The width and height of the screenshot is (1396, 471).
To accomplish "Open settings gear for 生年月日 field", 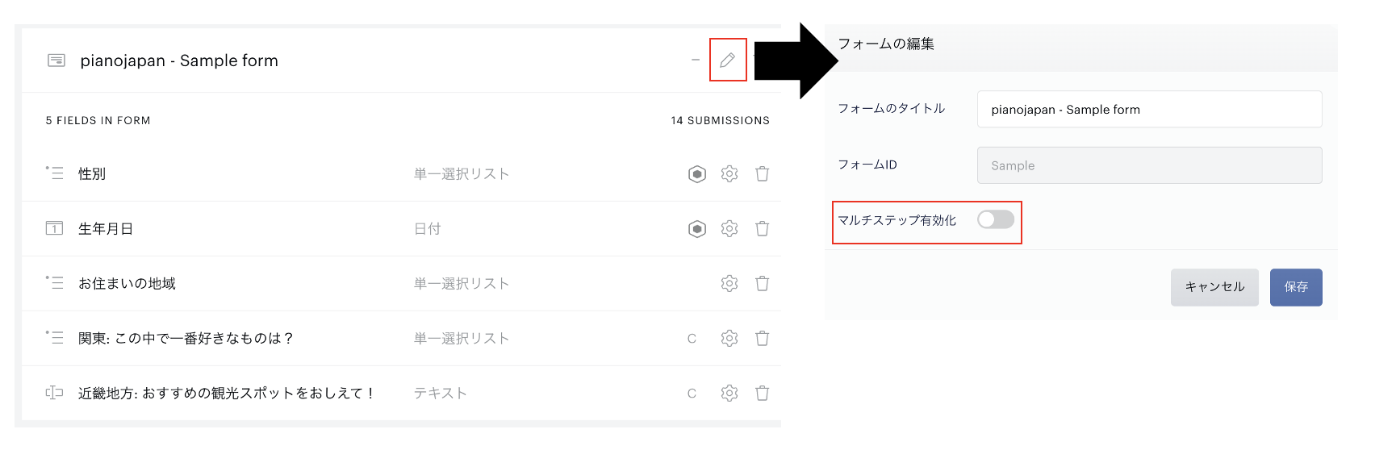I will pos(729,229).
